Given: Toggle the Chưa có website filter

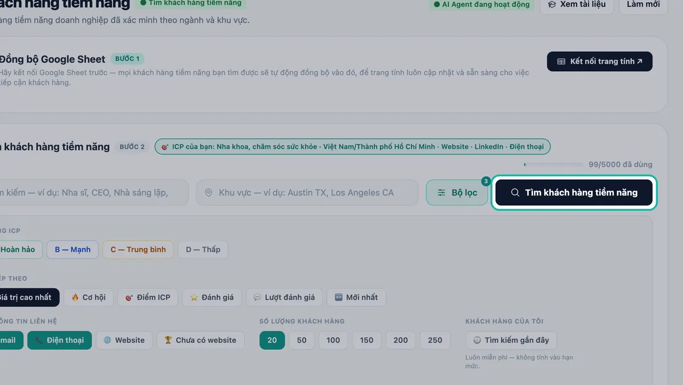Looking at the screenshot, I should [200, 340].
